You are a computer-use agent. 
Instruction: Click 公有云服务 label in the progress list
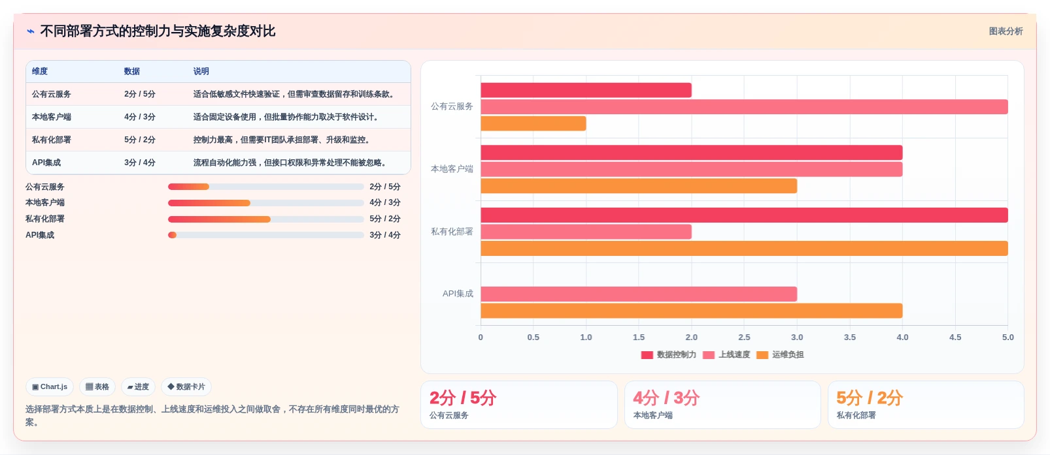pyautogui.click(x=45, y=187)
